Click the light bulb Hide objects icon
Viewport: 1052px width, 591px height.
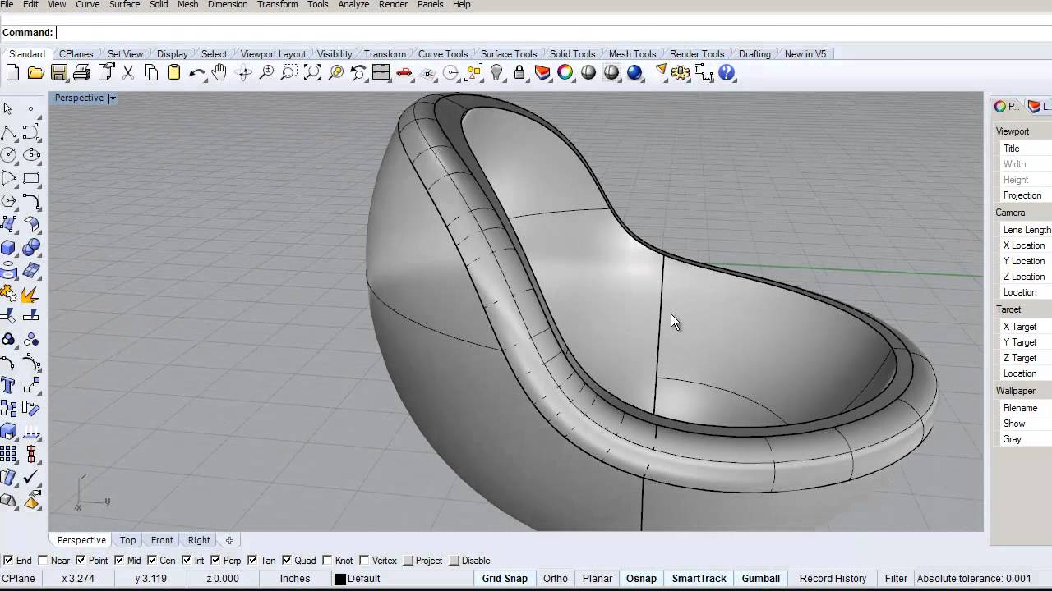point(496,73)
